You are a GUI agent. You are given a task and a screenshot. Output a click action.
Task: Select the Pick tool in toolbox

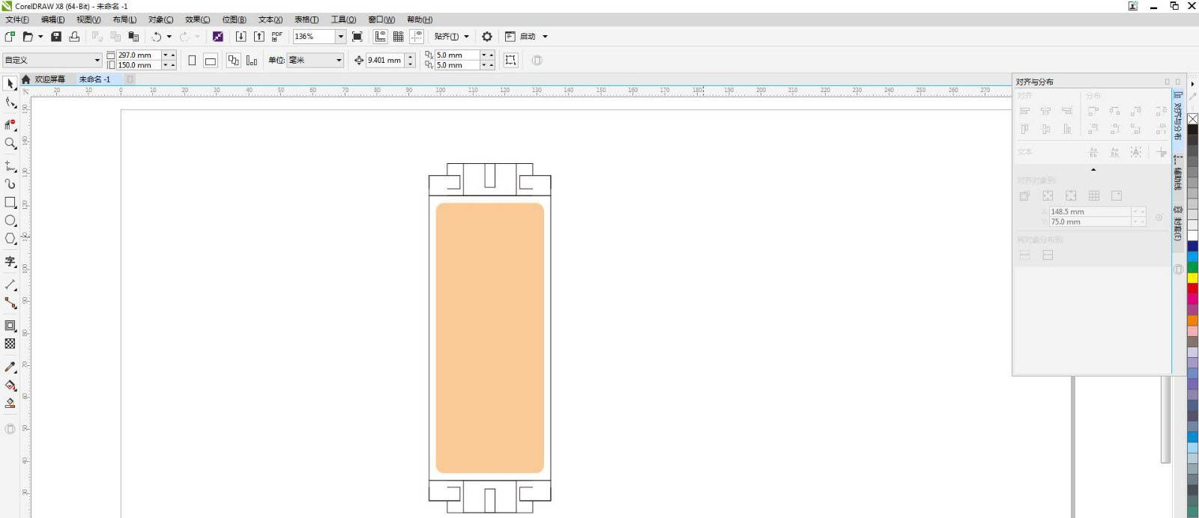(x=10, y=84)
